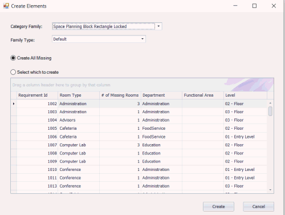Click the Cancel button
Screen dimensions: 285x215
coord(258,206)
